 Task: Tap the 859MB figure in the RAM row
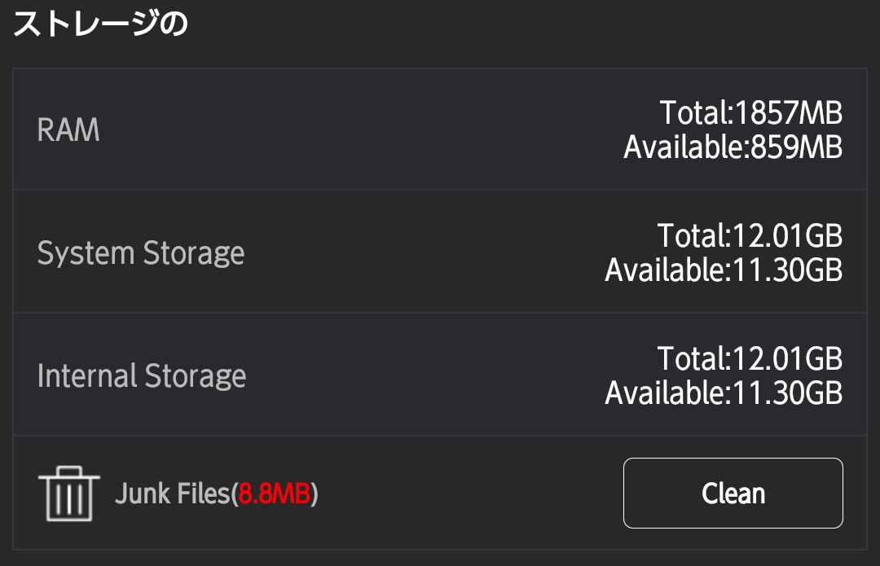click(x=794, y=147)
